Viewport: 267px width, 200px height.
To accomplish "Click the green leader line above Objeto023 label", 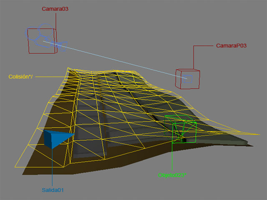I will tap(172, 158).
